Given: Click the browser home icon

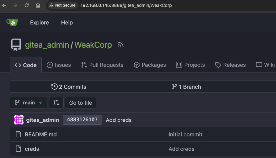Looking at the screenshot, I should click(x=38, y=5).
